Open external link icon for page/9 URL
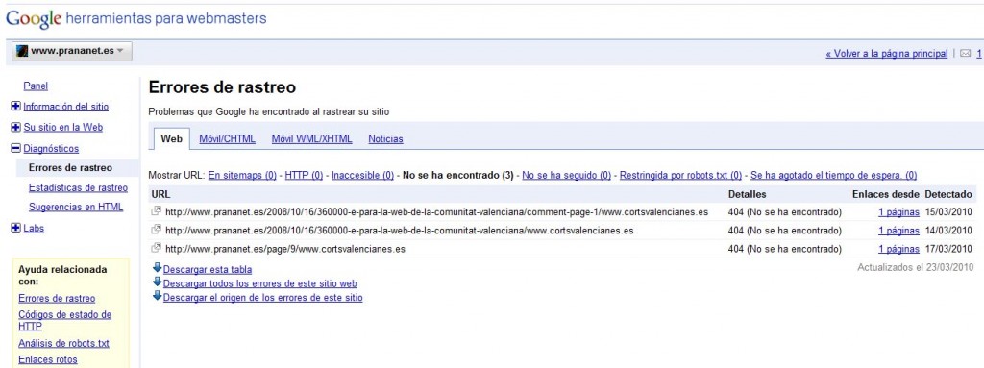 [157, 248]
